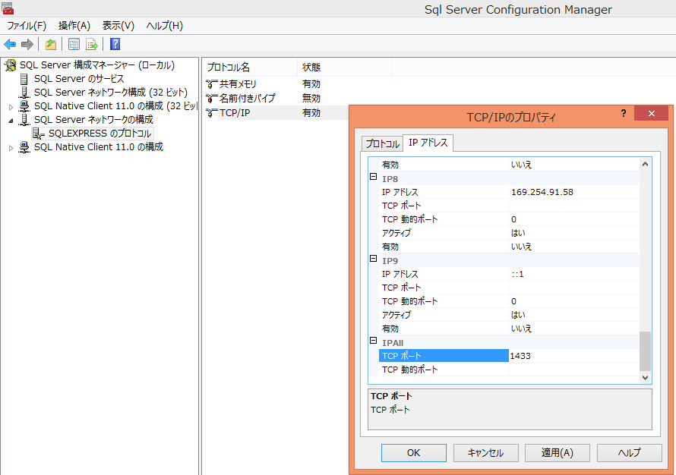Collapse the IP9 property group
676x475 pixels.
pos(374,259)
